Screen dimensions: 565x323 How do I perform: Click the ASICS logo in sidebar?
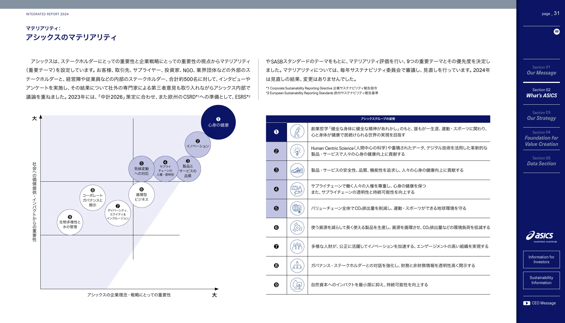(x=541, y=236)
